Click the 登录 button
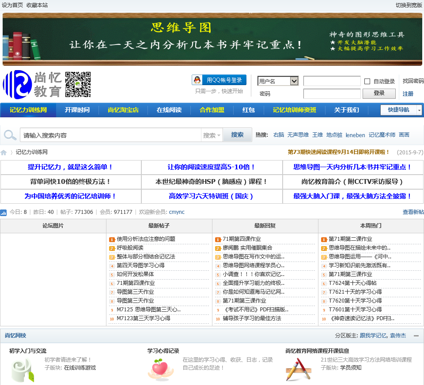Viewport: 424px width, 385px height. point(379,93)
